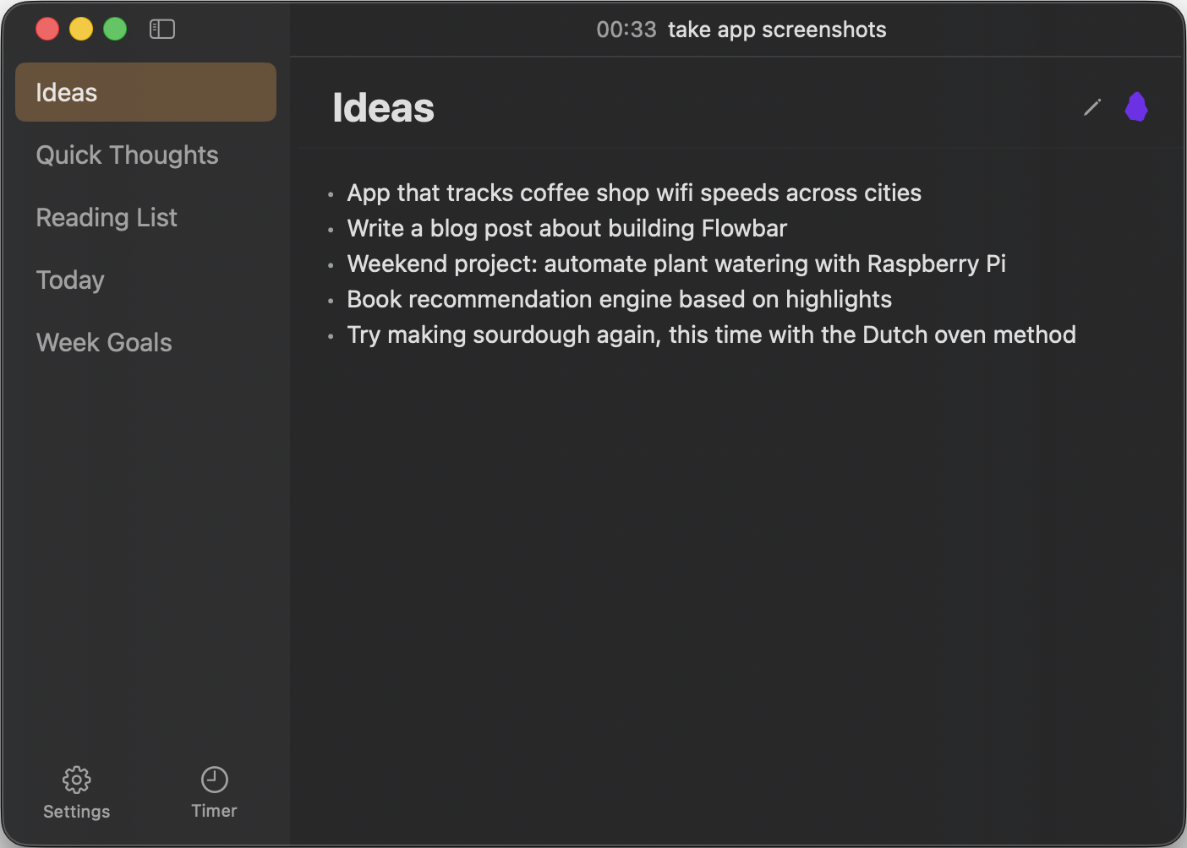Go to Week Goals list

104,343
